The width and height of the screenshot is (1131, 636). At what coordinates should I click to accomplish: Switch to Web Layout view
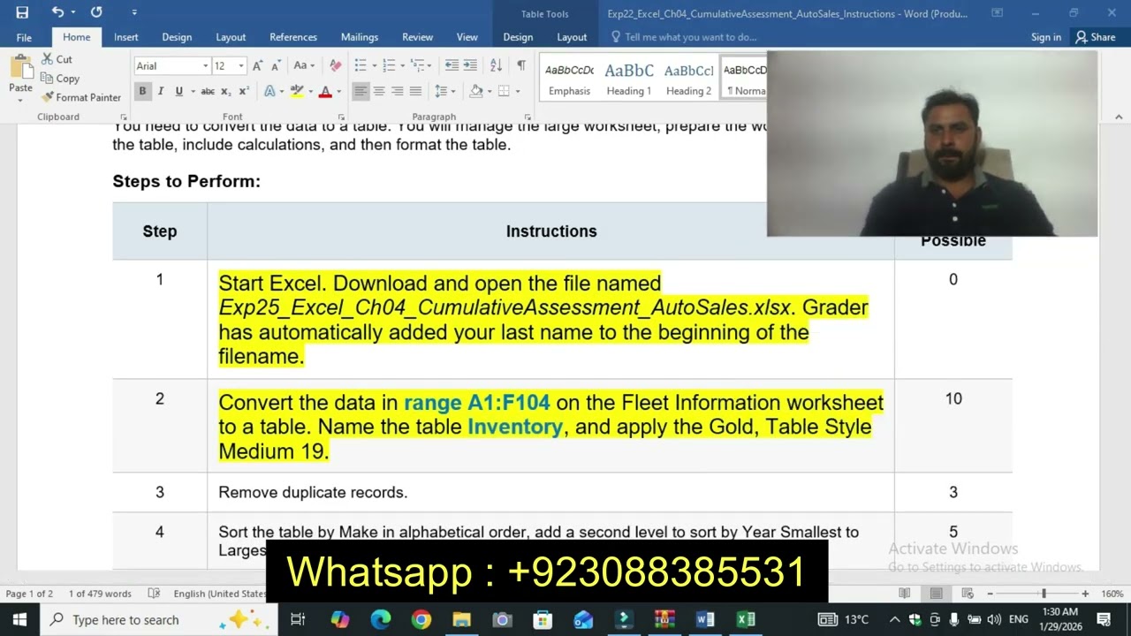tap(967, 594)
